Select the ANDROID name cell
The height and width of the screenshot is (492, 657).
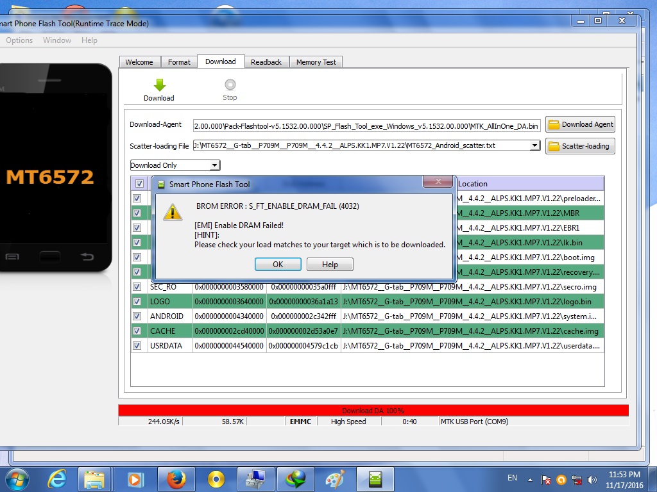170,316
